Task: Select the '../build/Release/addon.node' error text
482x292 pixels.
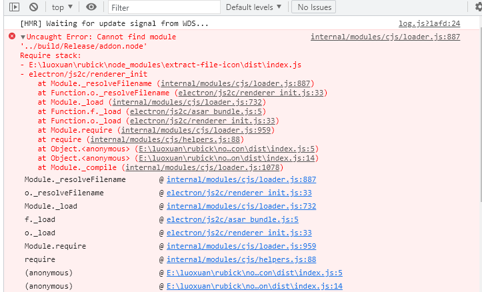Action: [83, 46]
